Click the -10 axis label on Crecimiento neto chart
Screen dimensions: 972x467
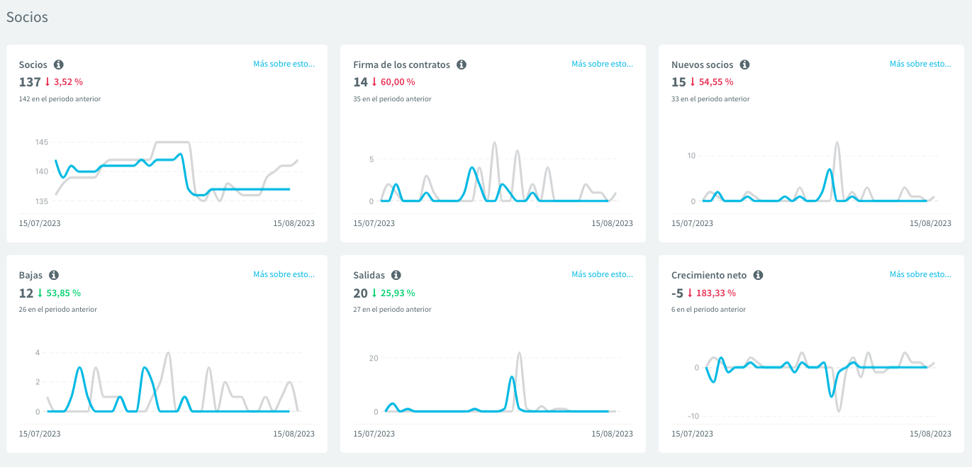tap(693, 416)
